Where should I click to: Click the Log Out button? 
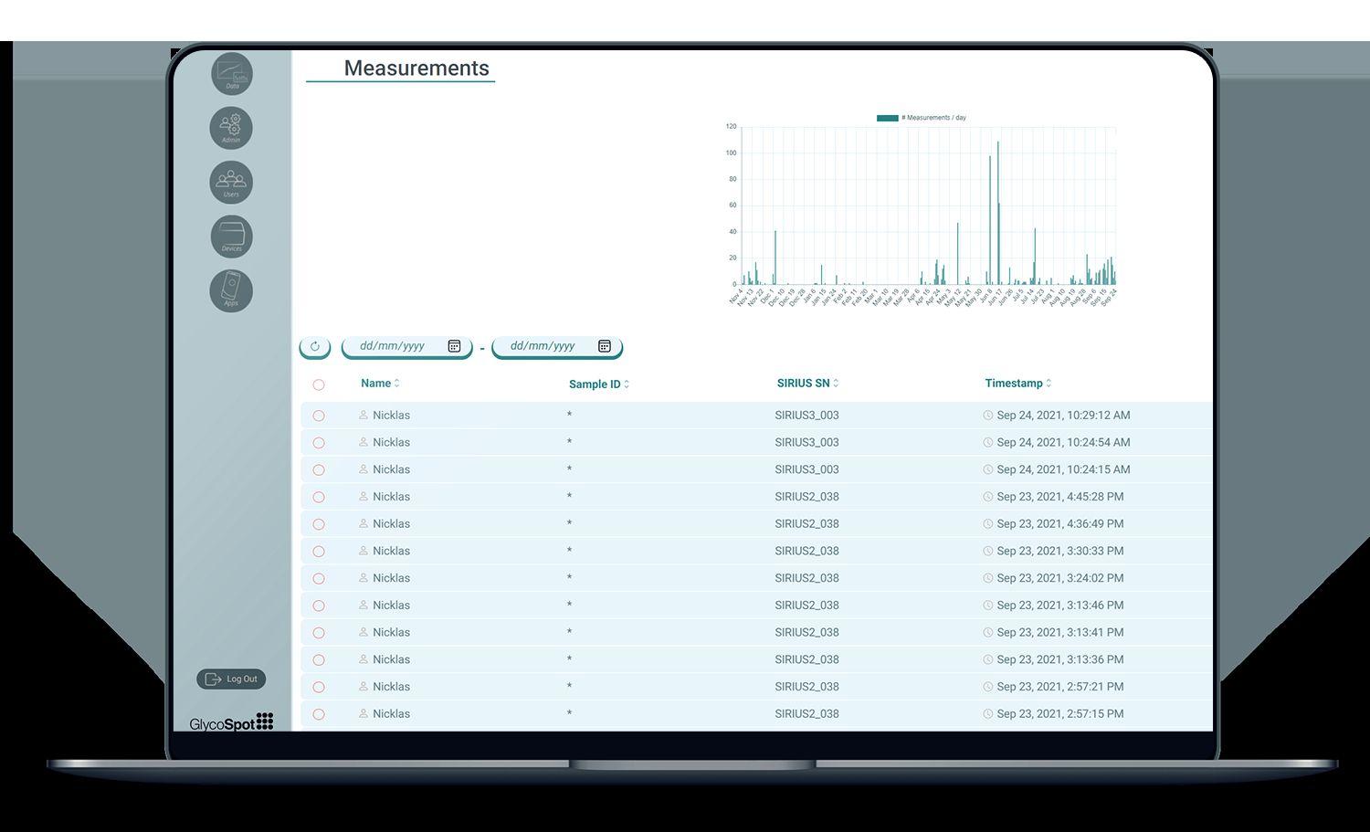231,679
